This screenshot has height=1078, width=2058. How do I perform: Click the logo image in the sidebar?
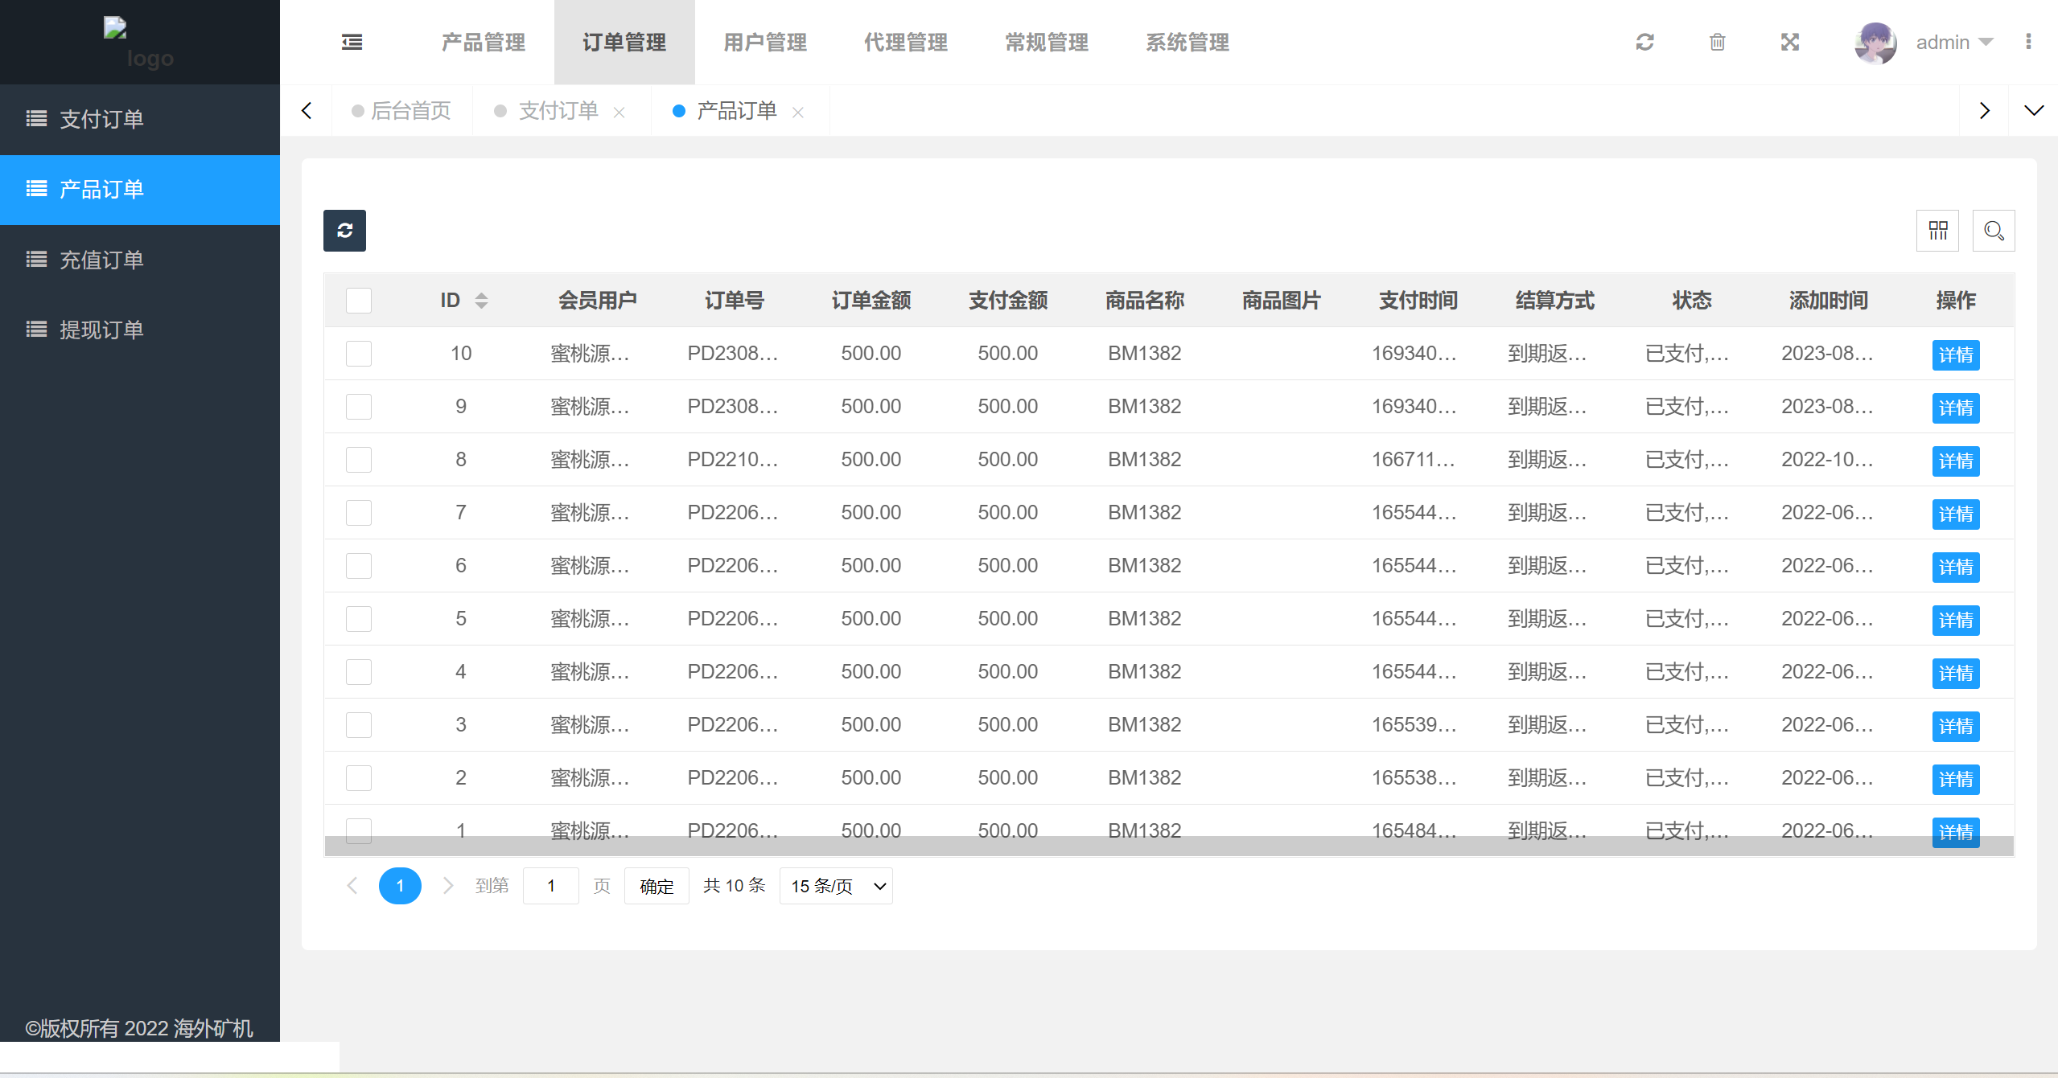138,43
